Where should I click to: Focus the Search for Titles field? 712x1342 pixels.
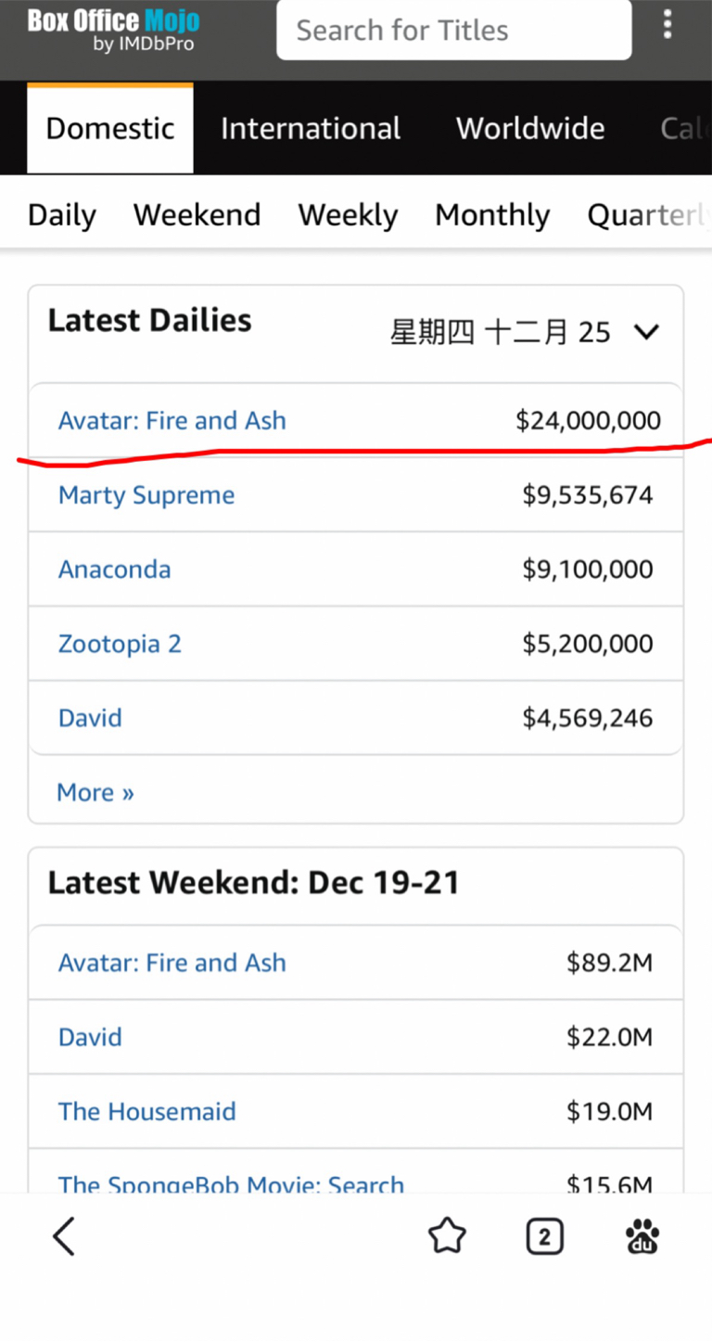click(x=454, y=31)
